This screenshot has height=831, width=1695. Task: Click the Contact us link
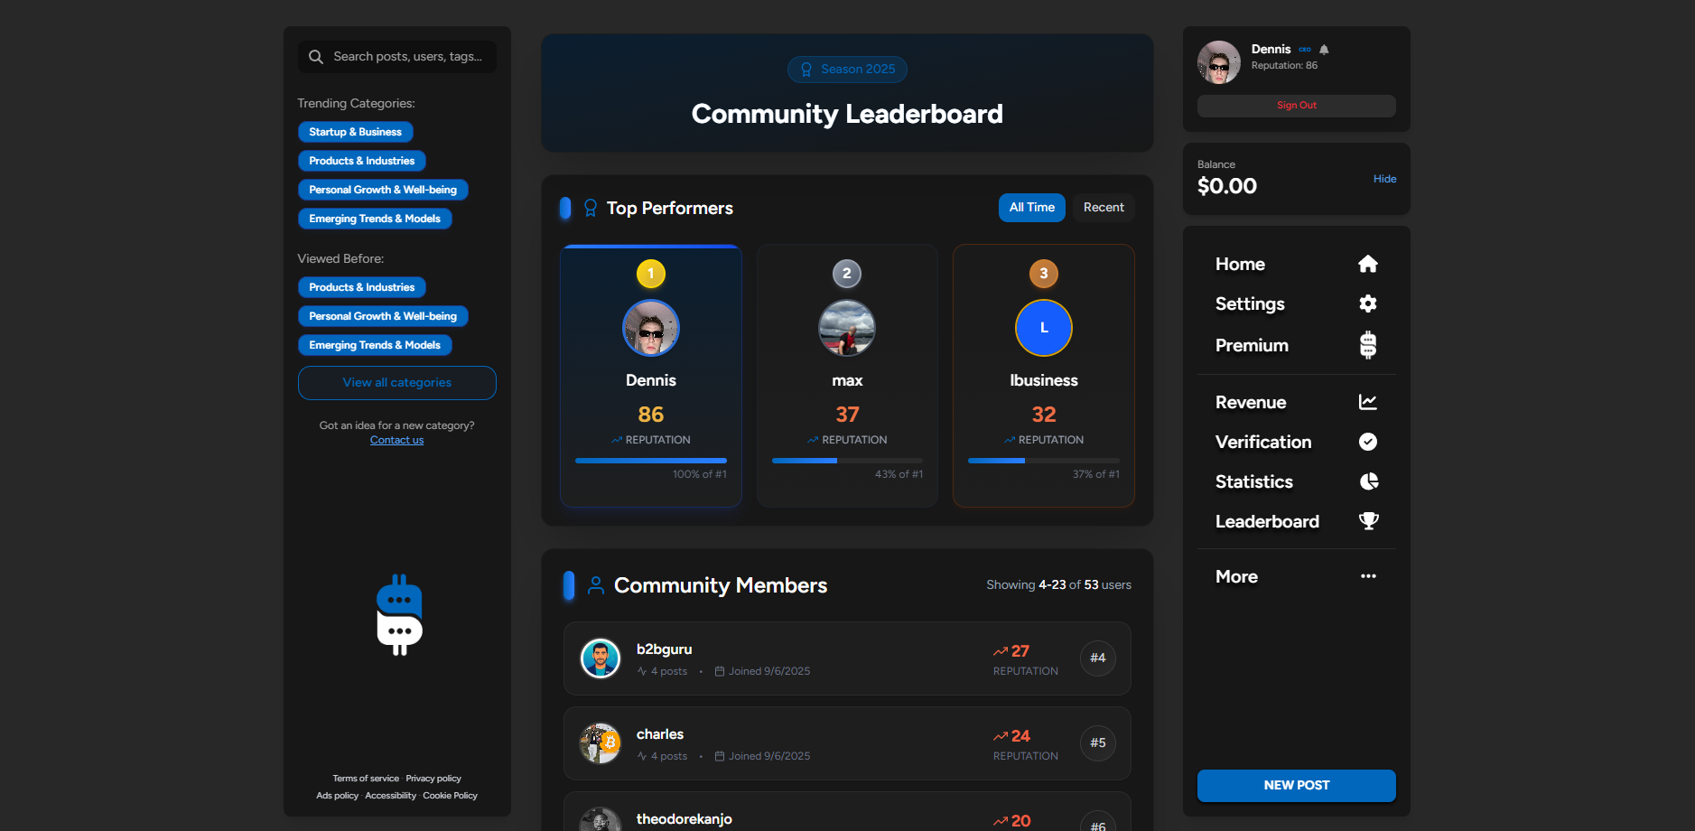pyautogui.click(x=397, y=440)
